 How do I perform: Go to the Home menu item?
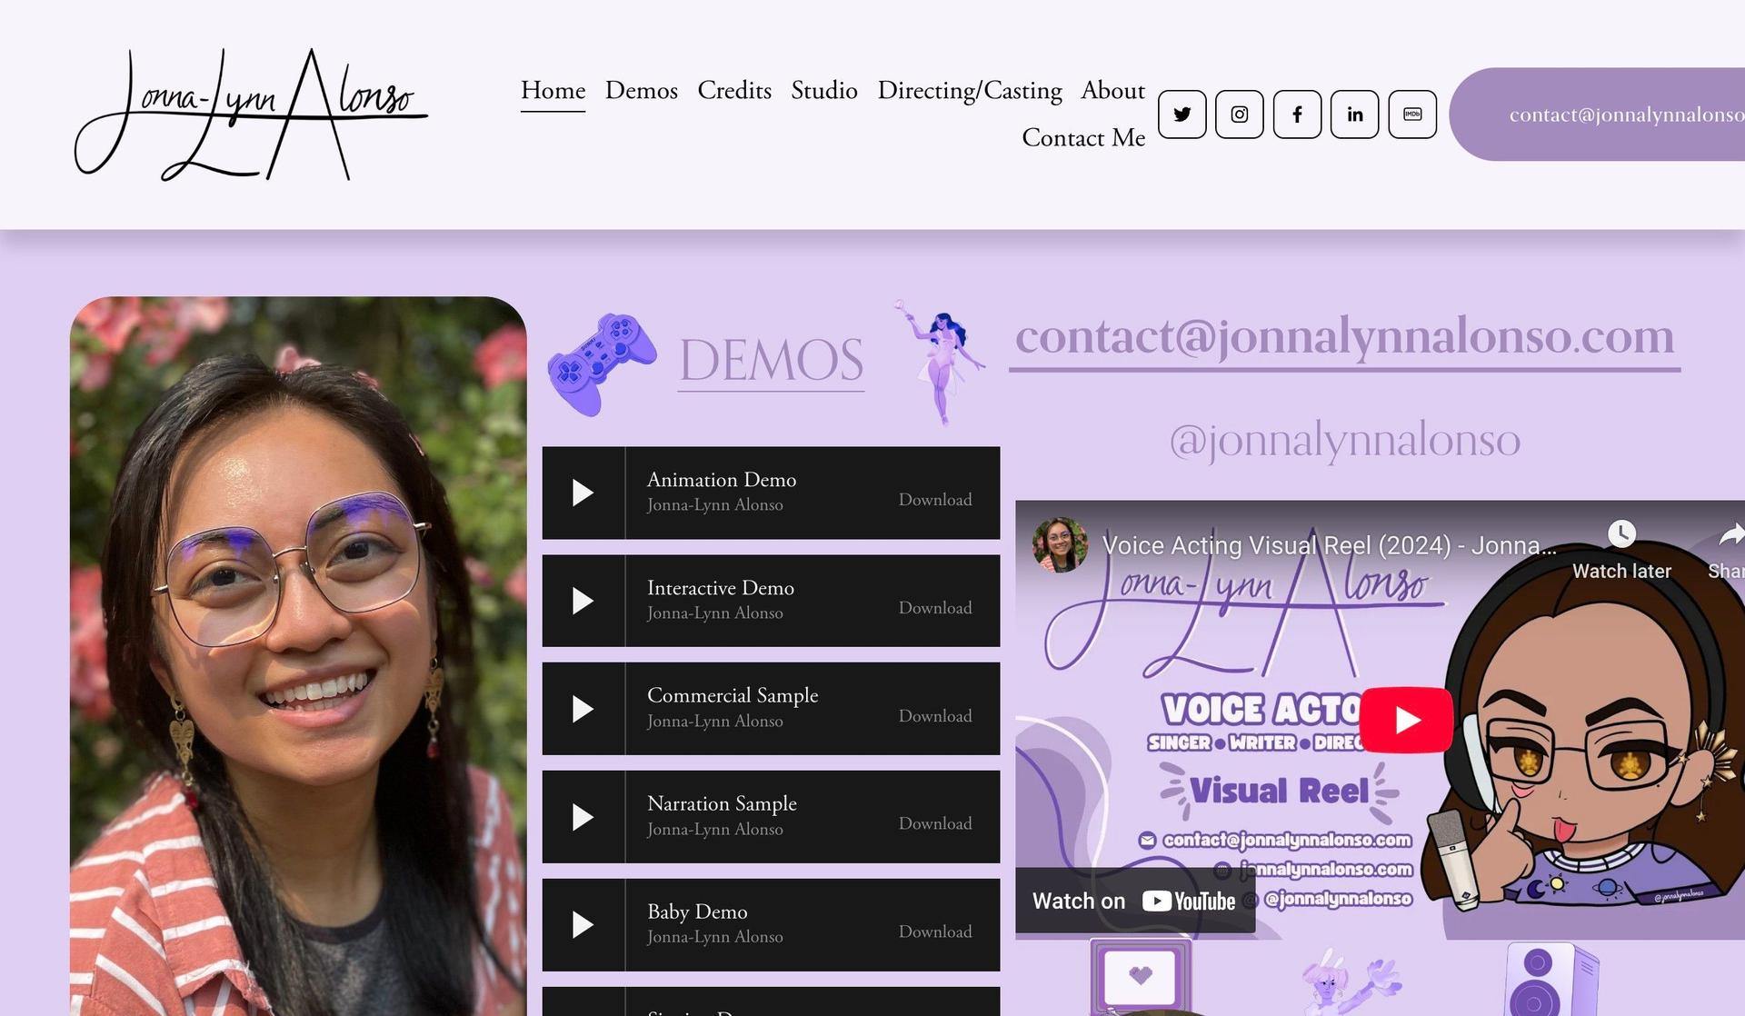(553, 91)
